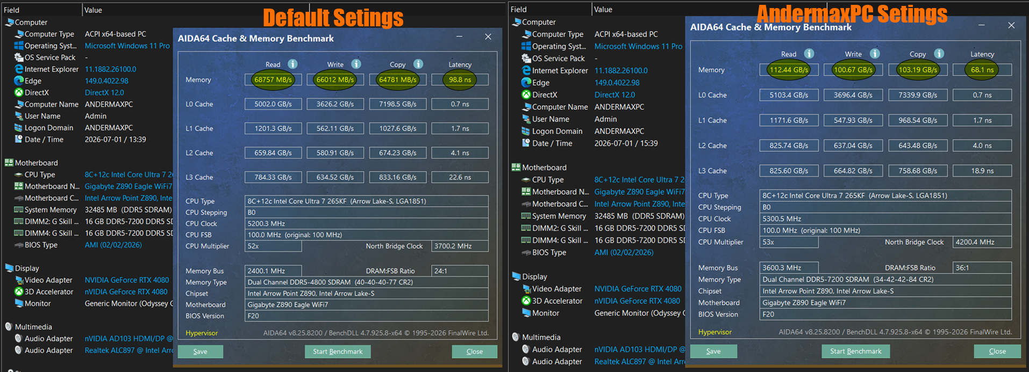Open the NVIDIA GeForce RTX 4080 Video Adapter link in AndermaxPC Settings
Viewport: 1029px width, 372px height.
(x=638, y=289)
